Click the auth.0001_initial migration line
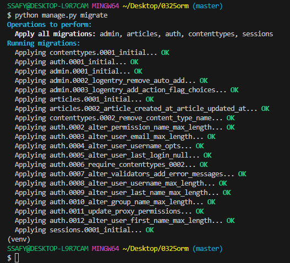 pos(76,62)
